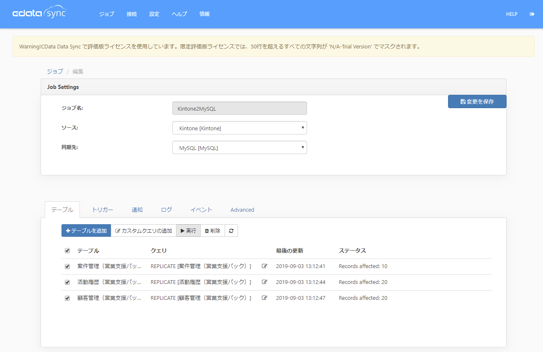Click the logout icon in header

pos(532,14)
